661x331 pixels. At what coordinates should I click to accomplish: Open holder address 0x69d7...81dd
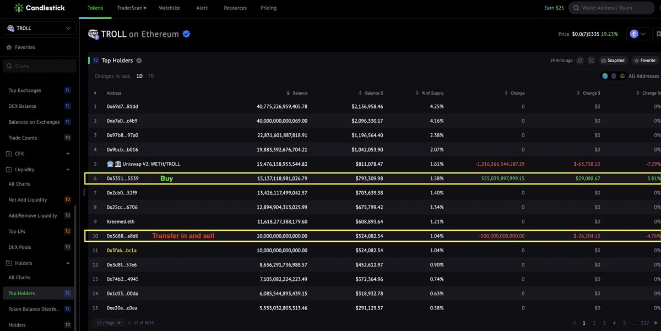pyautogui.click(x=122, y=106)
